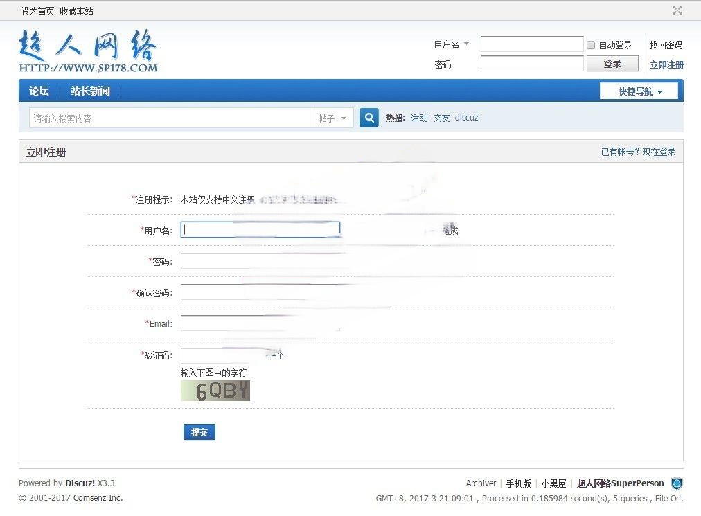Enable the 自动登录 checkbox

pyautogui.click(x=591, y=44)
